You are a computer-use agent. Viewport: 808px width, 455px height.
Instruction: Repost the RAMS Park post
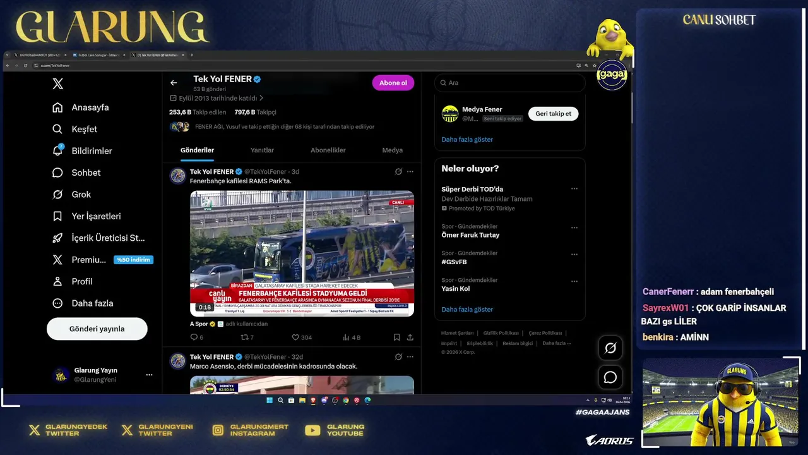(x=247, y=337)
